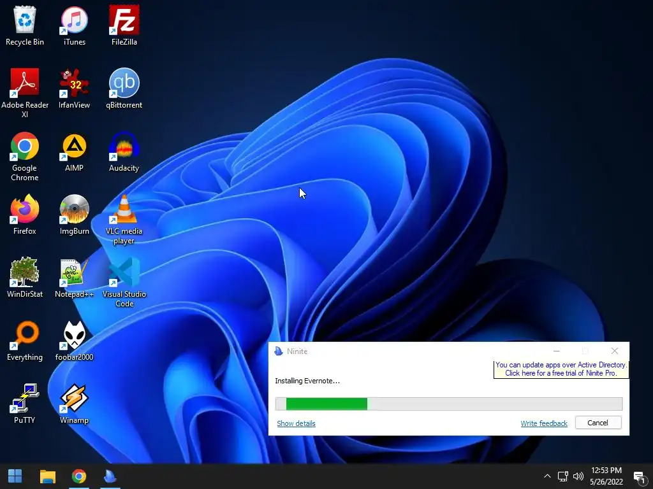
Task: Select the Winamp desktop shortcut
Action: (x=74, y=404)
